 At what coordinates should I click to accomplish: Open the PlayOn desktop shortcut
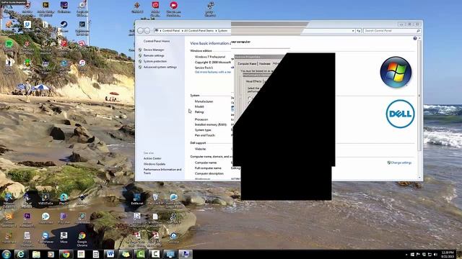click(x=64, y=199)
